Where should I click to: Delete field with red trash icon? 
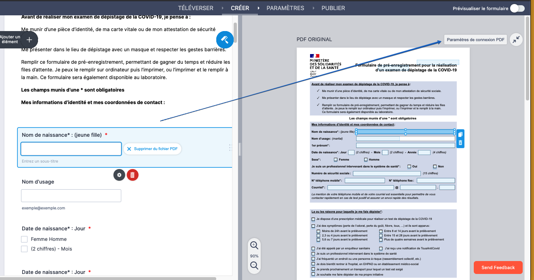[132, 175]
